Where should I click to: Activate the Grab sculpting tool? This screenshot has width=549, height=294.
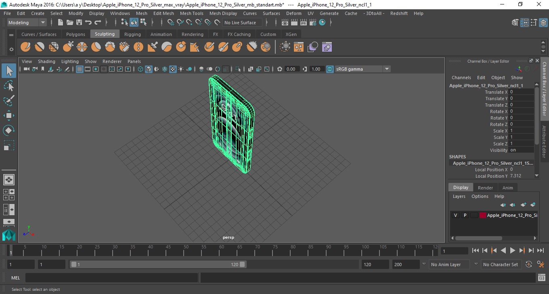pyautogui.click(x=68, y=47)
